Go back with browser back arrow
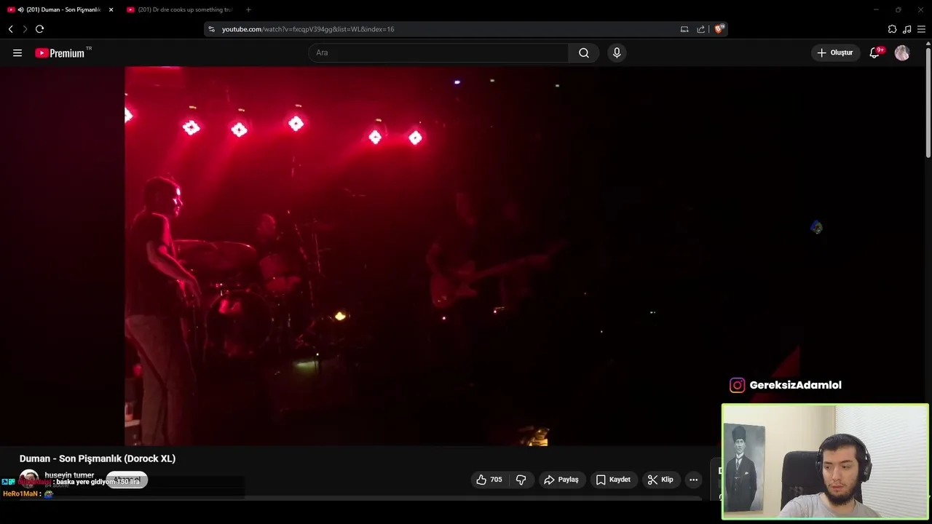This screenshot has width=932, height=524. coord(11,29)
